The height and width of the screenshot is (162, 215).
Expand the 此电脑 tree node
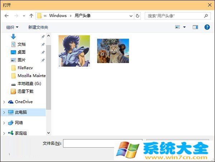(x=4, y=113)
